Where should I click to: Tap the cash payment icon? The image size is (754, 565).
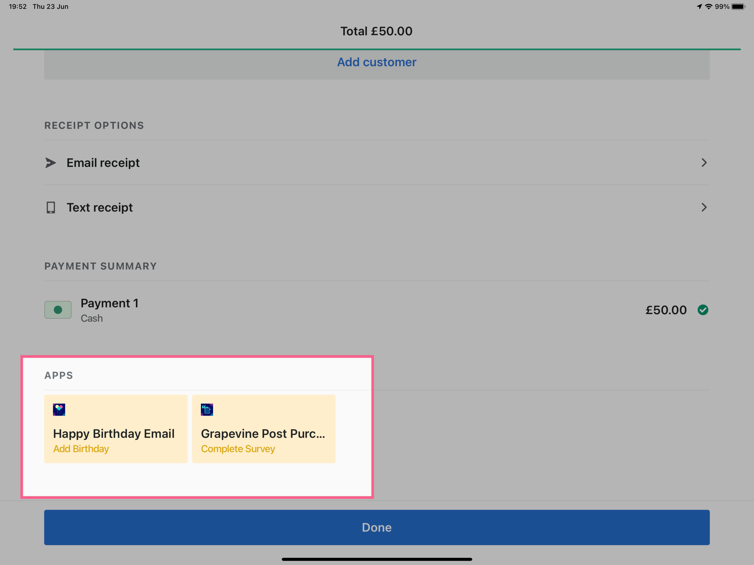pos(58,310)
